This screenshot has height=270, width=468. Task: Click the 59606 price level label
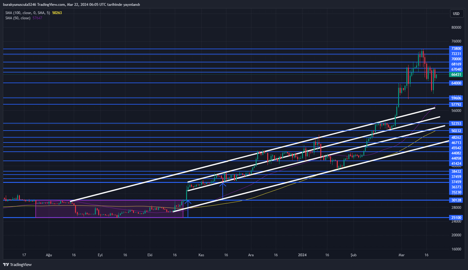pos(456,98)
